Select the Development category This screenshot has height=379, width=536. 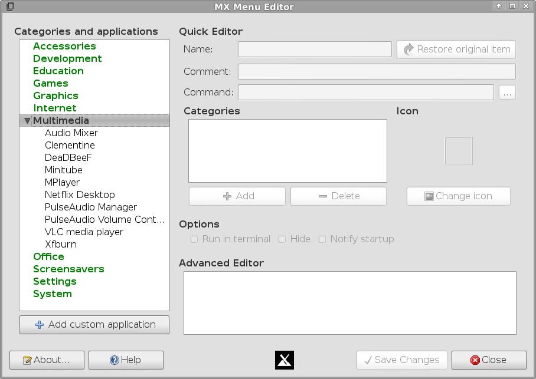click(x=67, y=58)
